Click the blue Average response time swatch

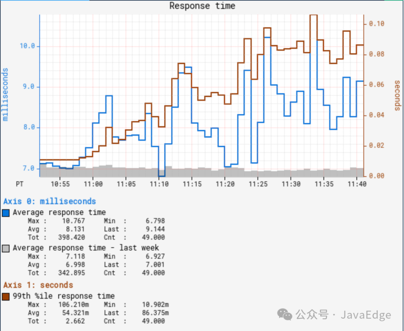pyautogui.click(x=6, y=213)
